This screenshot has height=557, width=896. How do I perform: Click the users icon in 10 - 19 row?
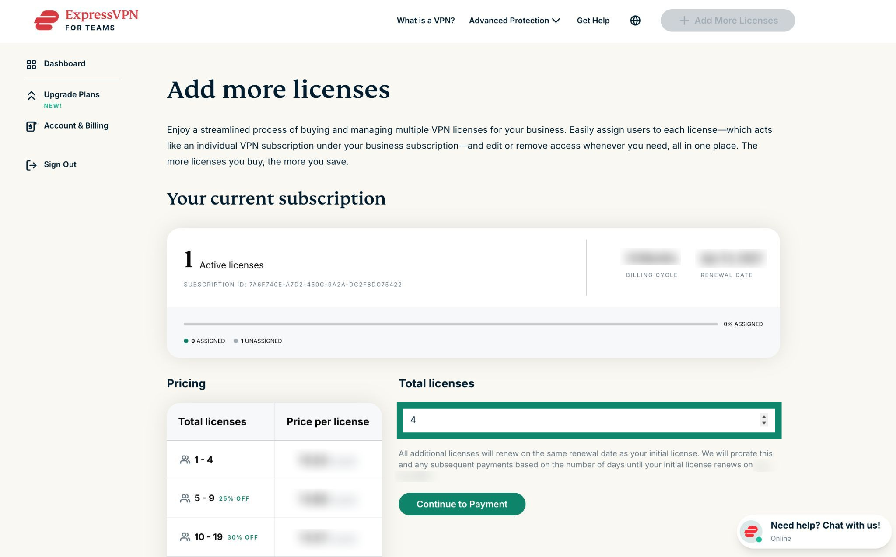[185, 537]
